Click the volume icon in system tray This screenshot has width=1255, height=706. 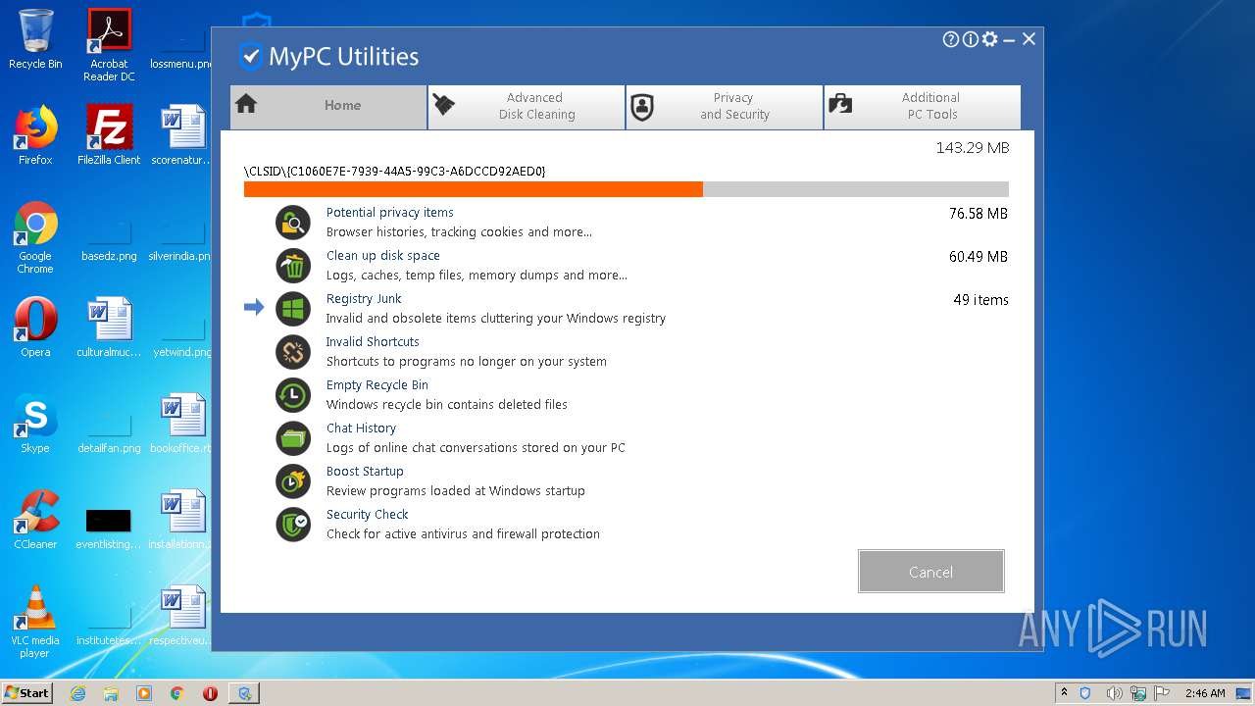tap(1114, 693)
